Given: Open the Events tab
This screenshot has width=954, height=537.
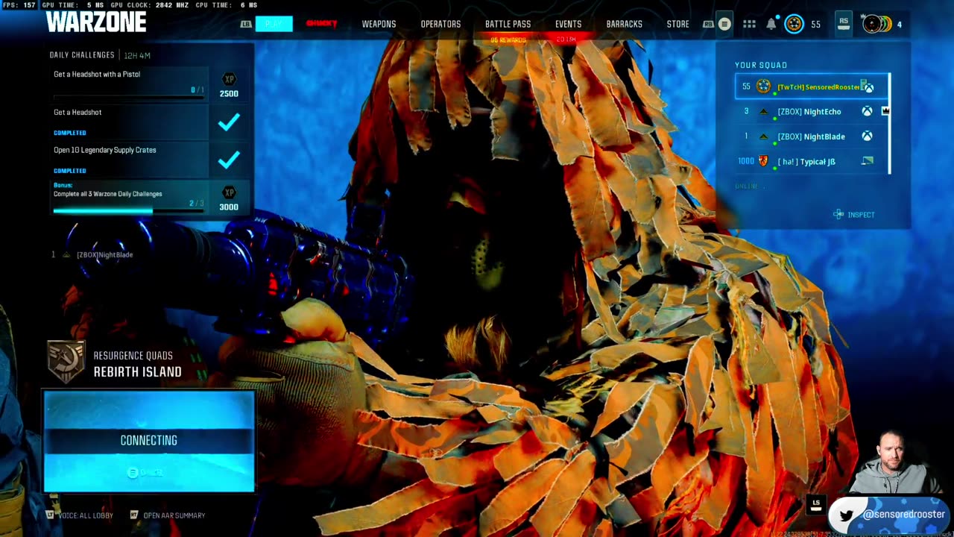Looking at the screenshot, I should (x=568, y=24).
